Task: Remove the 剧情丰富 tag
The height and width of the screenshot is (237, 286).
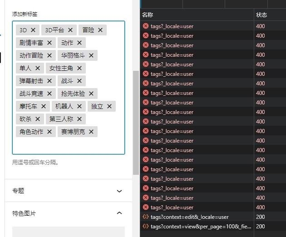Action: [49, 43]
